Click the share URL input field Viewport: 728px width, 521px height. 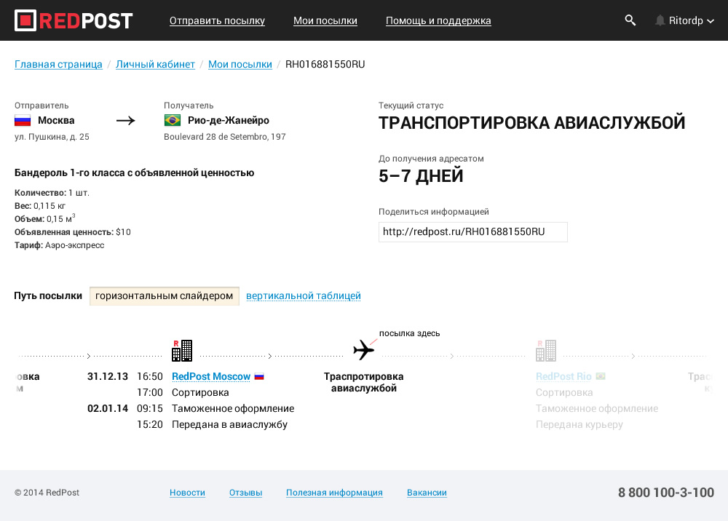click(472, 232)
